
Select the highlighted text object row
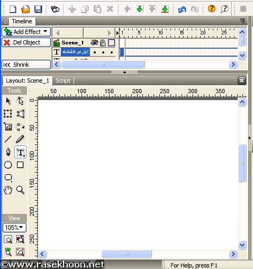[75, 52]
